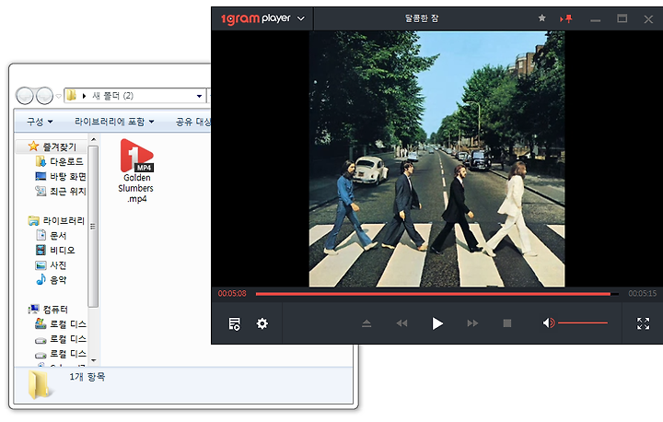Image resolution: width=663 pixels, height=422 pixels.
Task: Fast forward the video
Action: click(472, 323)
